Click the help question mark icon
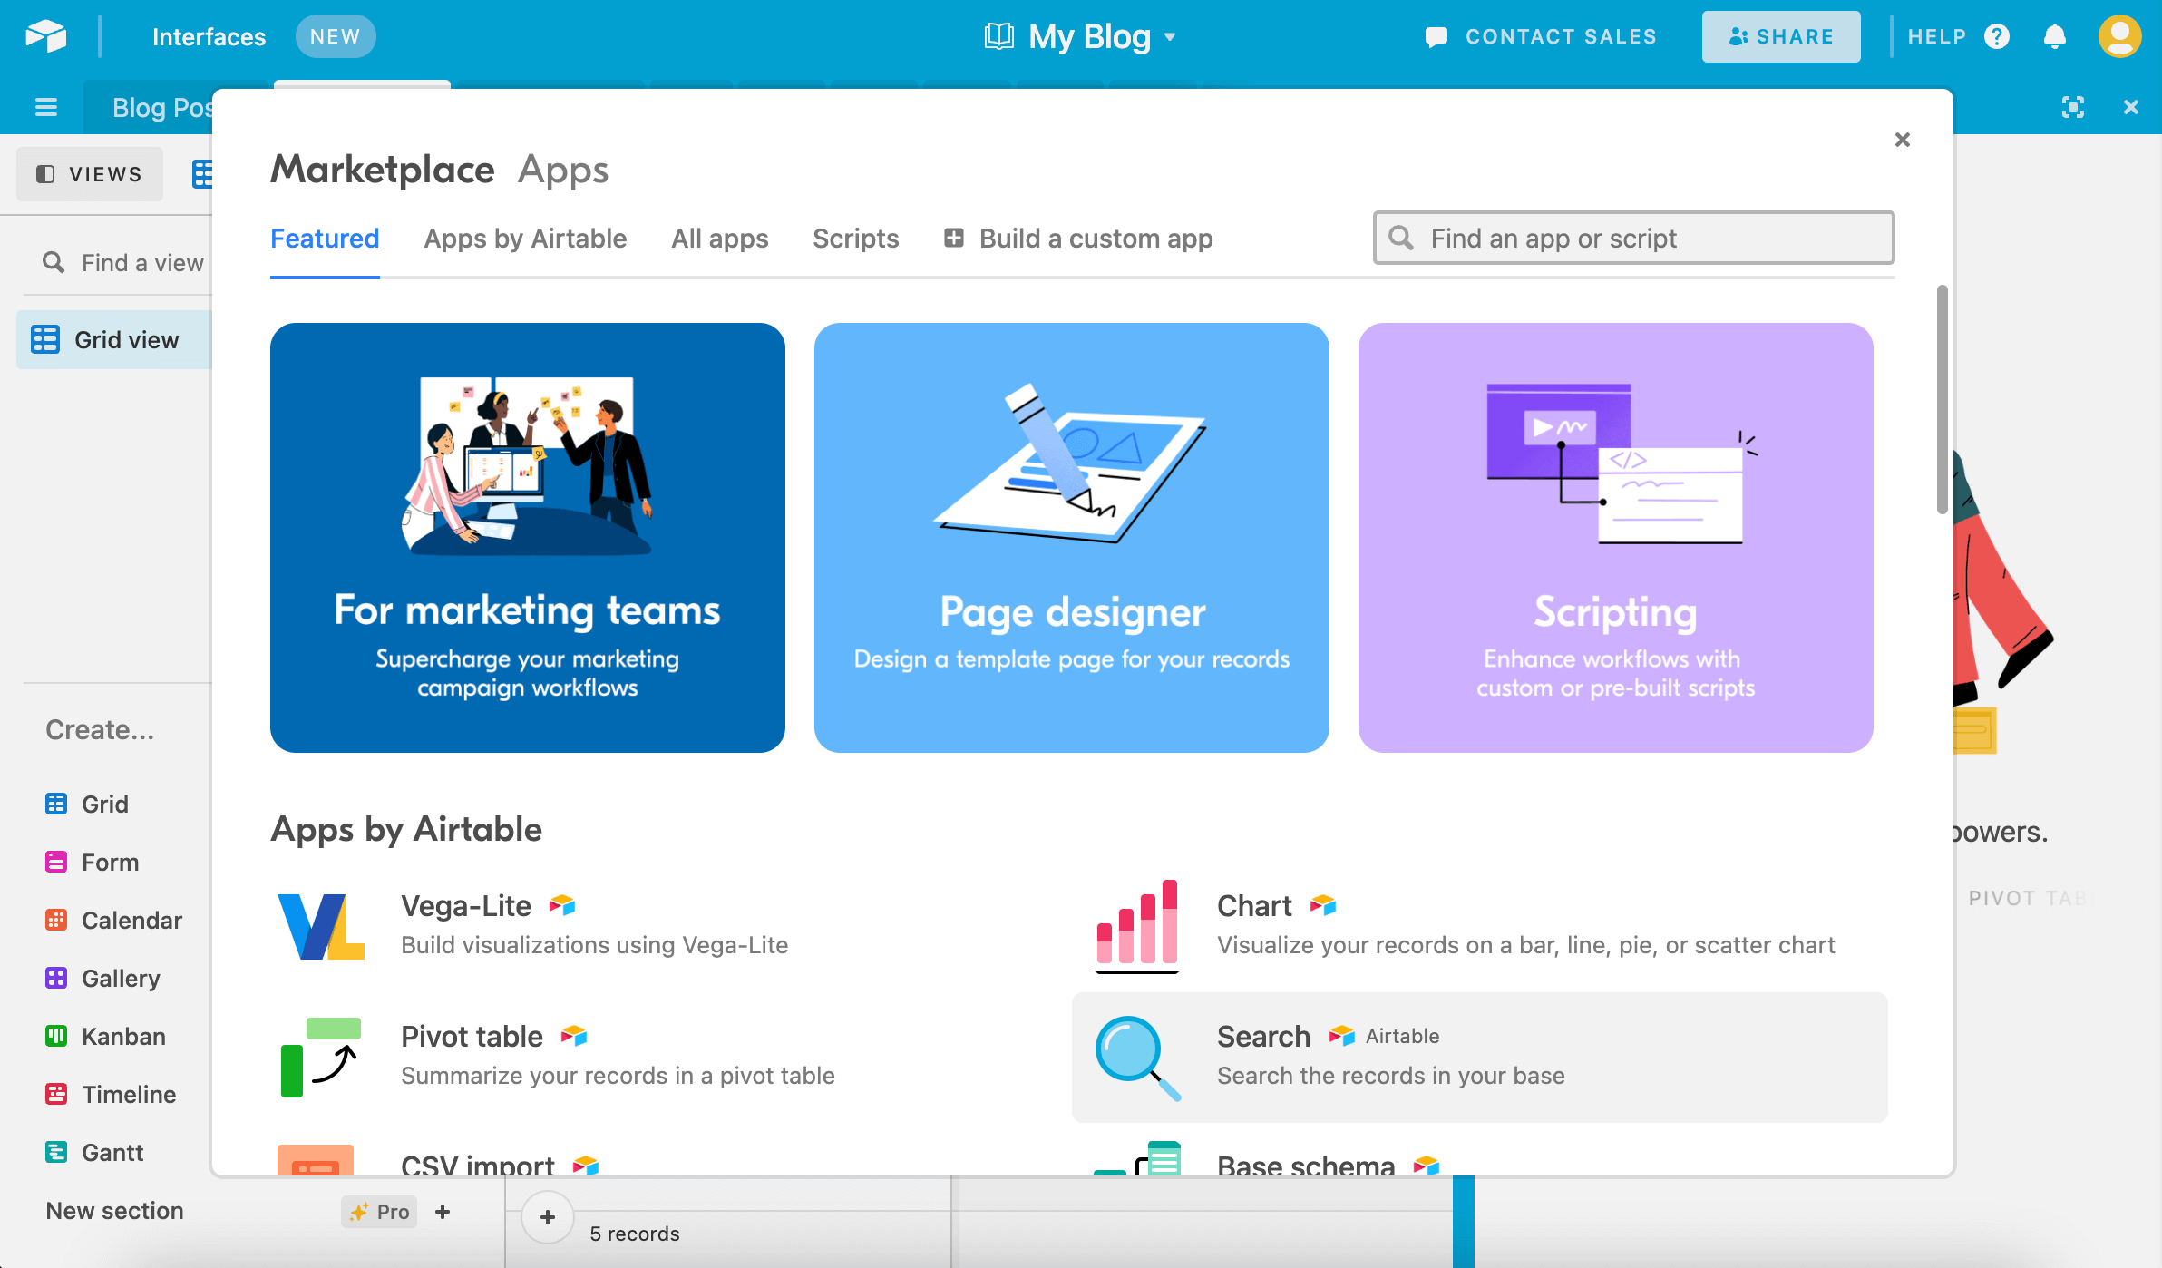The height and width of the screenshot is (1268, 2162). (x=1997, y=36)
